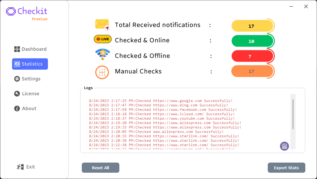Click the License wrench icon
The width and height of the screenshot is (317, 179).
click(17, 94)
